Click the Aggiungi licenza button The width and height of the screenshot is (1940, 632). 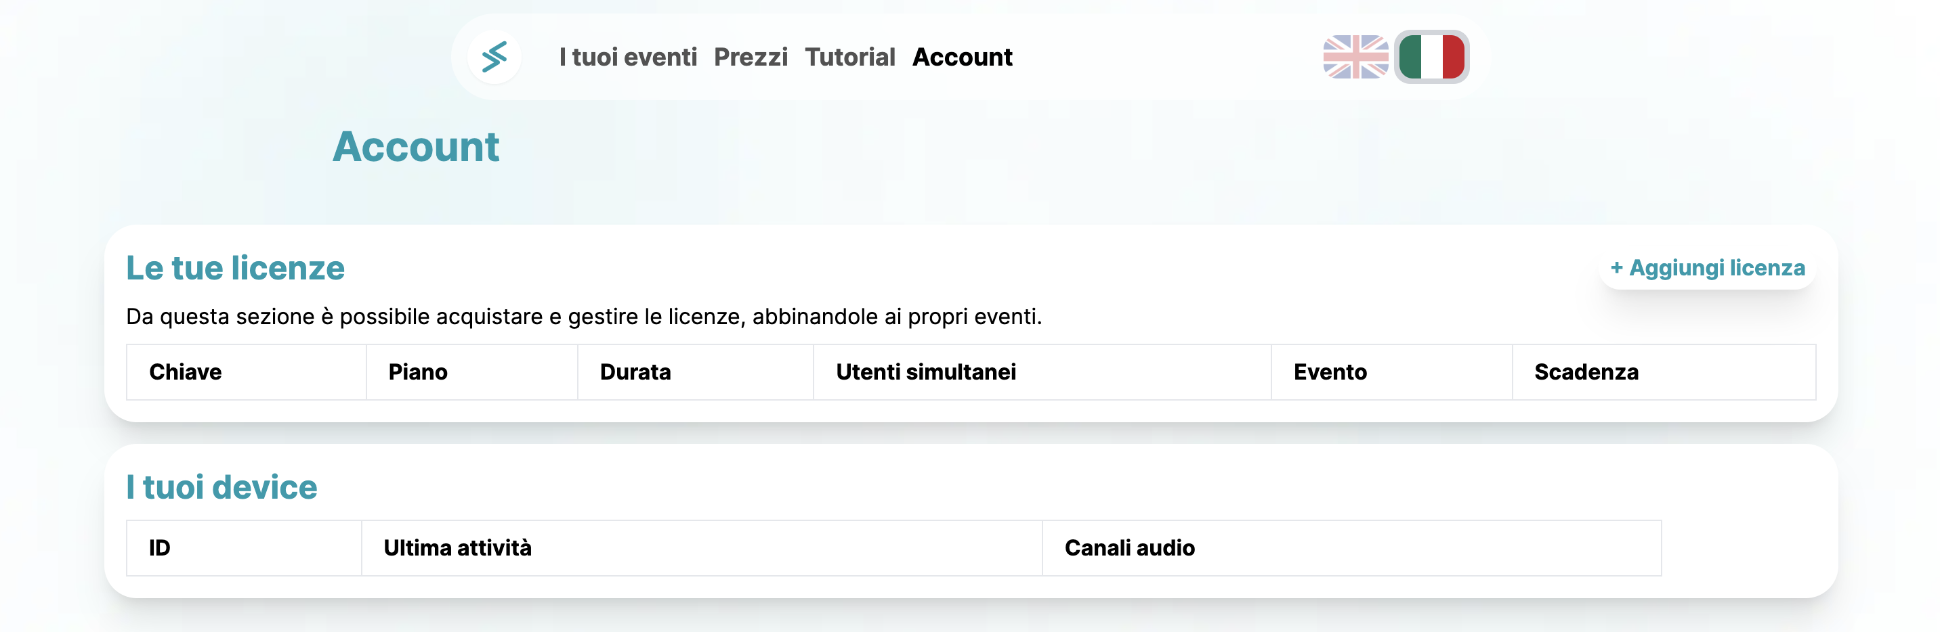click(x=1706, y=268)
